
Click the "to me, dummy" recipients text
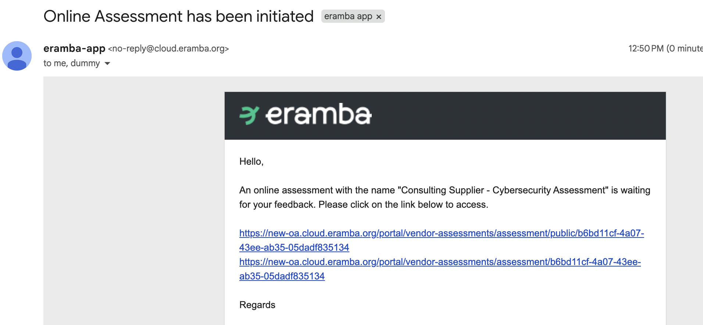71,63
